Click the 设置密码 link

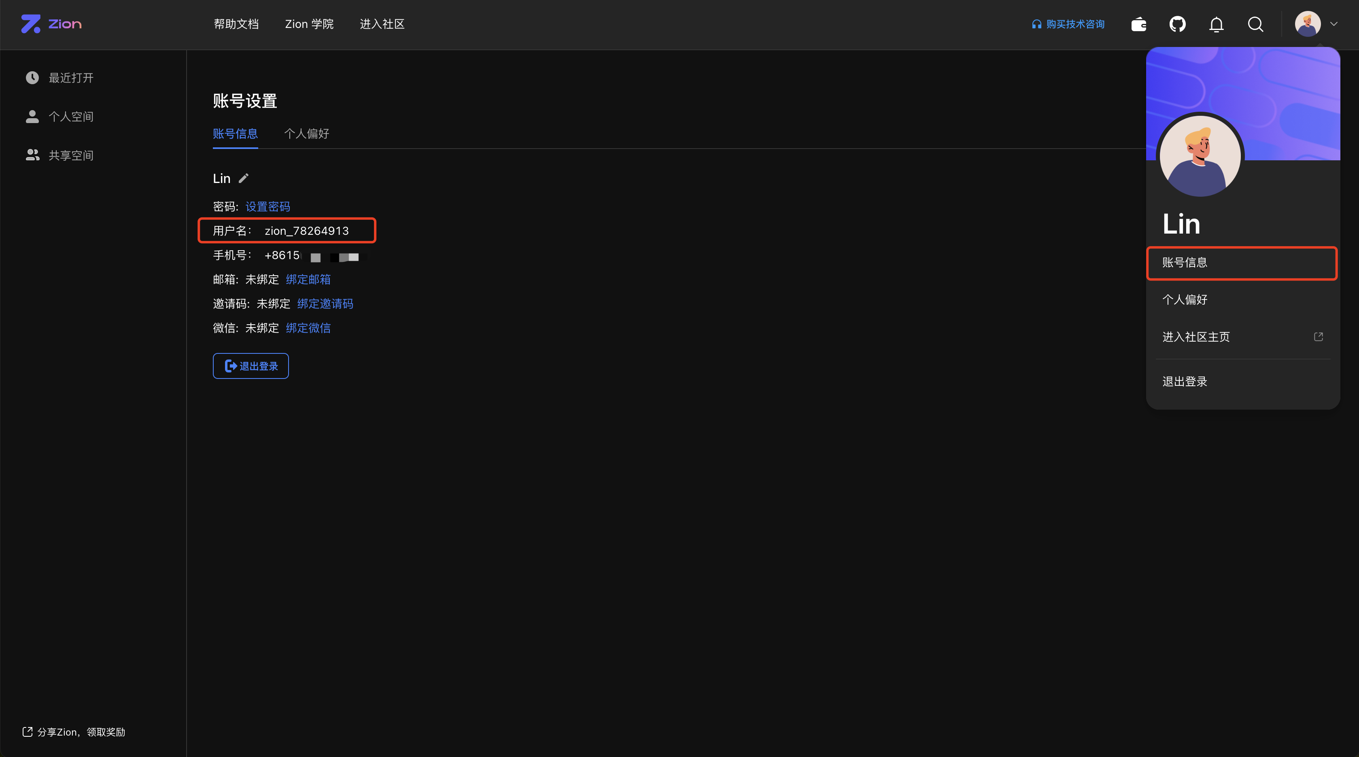tap(268, 207)
